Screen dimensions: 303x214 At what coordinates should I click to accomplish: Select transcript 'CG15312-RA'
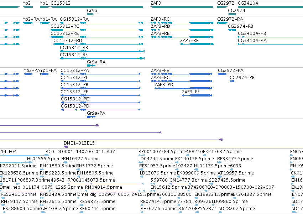(74, 19)
